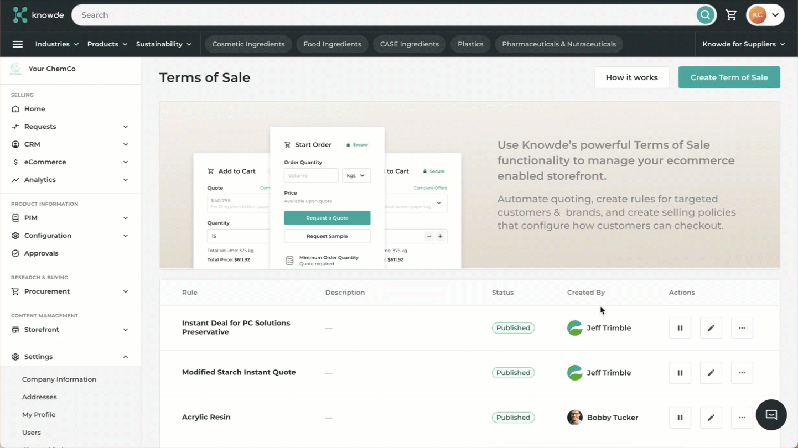Select Pharmaceuticals & Nutraceuticals category
Screen dimensions: 798x448
click(559, 44)
